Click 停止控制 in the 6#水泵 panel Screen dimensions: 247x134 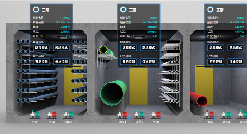(x=149, y=62)
